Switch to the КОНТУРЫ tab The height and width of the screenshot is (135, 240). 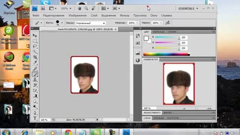(x=173, y=118)
